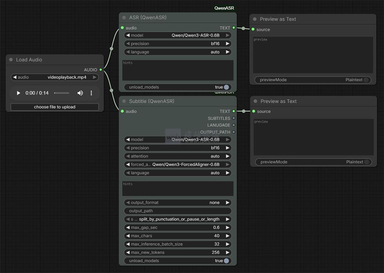Collapse the Load Audio node via its dot
This screenshot has width=384, height=273.
coord(11,60)
